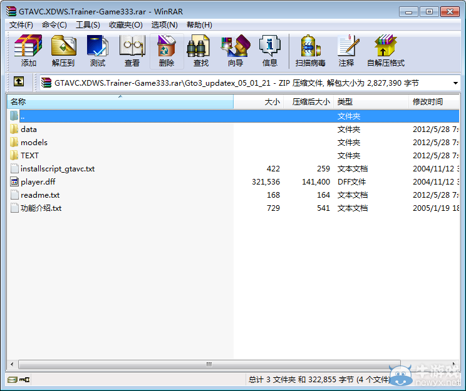Go up one level arrow button

(19, 81)
